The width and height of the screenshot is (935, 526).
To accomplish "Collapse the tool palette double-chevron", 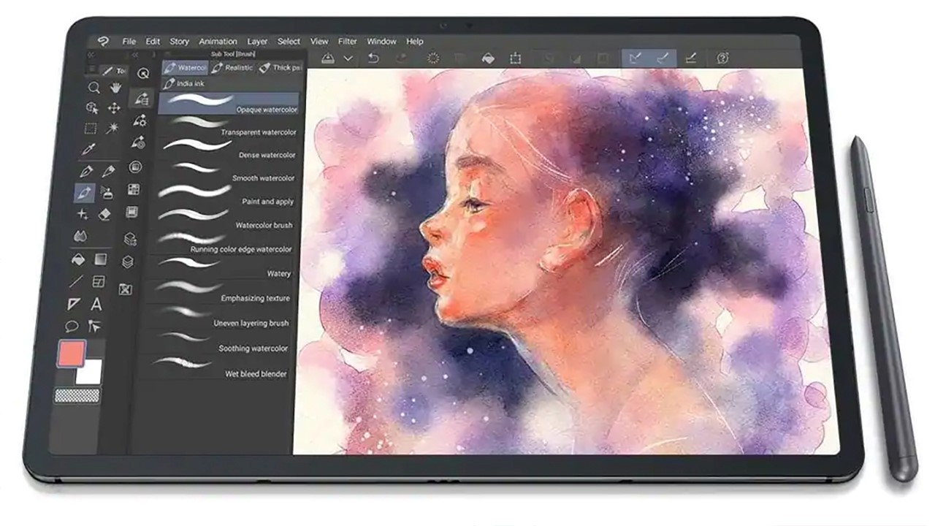I will click(91, 55).
